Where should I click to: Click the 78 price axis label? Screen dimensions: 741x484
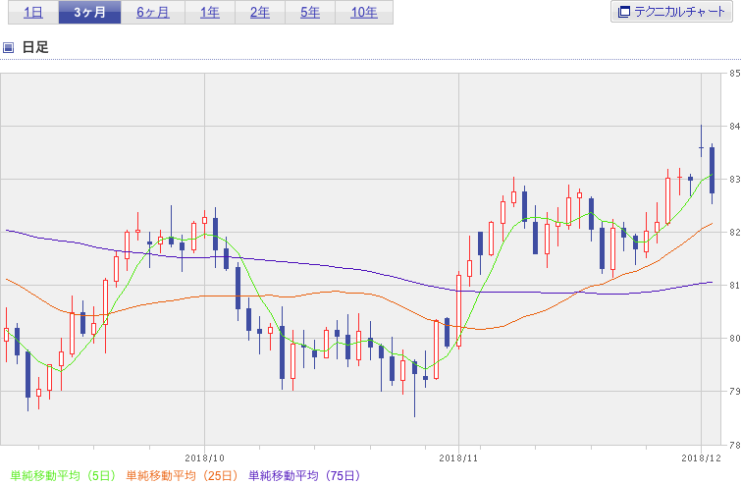[734, 445]
